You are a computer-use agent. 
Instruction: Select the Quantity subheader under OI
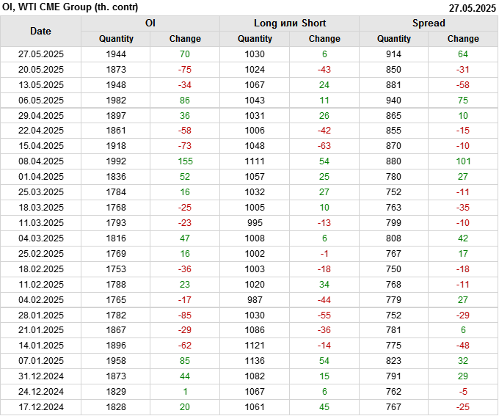(x=116, y=39)
